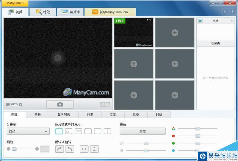Add source in bottom-right empty slot
238x161 pixels.
click(x=175, y=95)
